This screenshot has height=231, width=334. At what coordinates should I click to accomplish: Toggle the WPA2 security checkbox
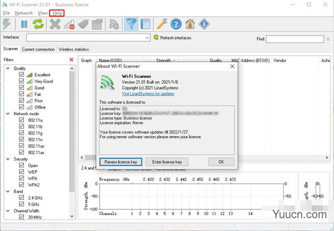[21, 185]
